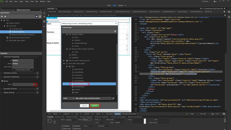Screen dimensions: 231x130
Task: Click the filter icon at the related files bar
Action: 224,12
